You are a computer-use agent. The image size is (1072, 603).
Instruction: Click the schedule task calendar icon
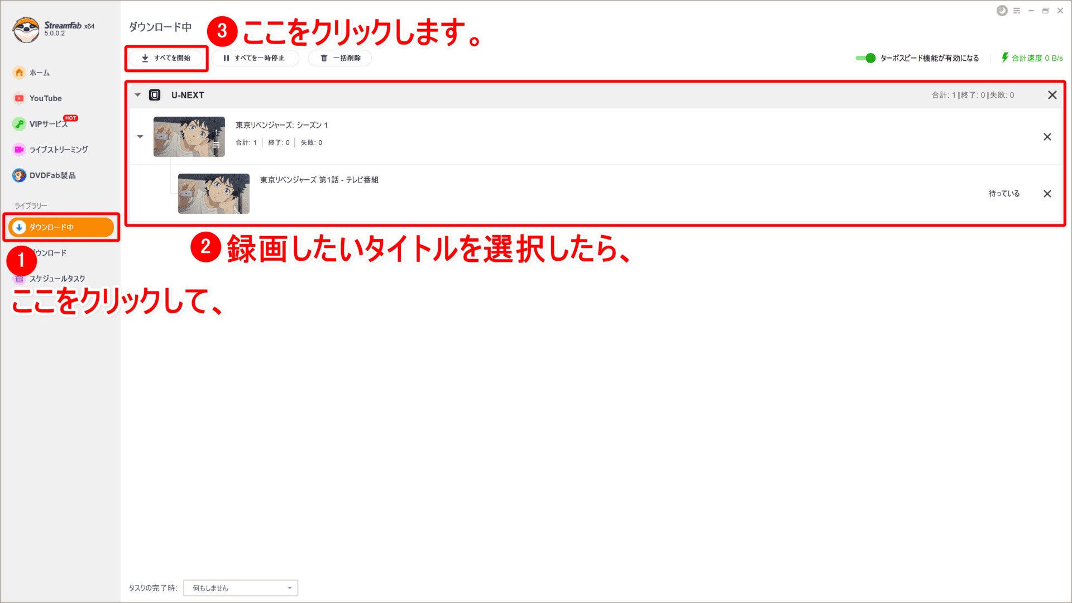tap(20, 279)
